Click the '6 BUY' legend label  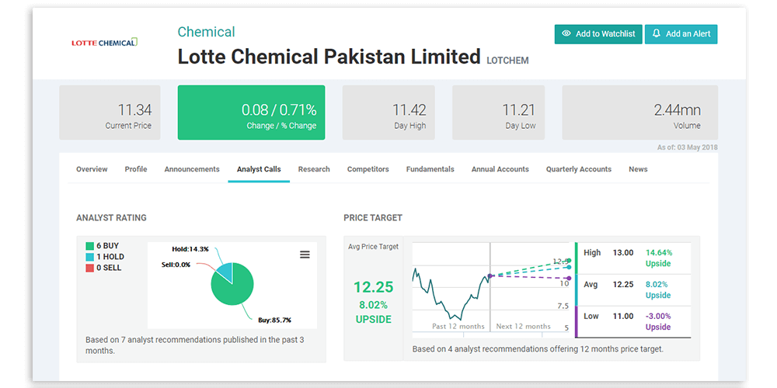click(107, 246)
